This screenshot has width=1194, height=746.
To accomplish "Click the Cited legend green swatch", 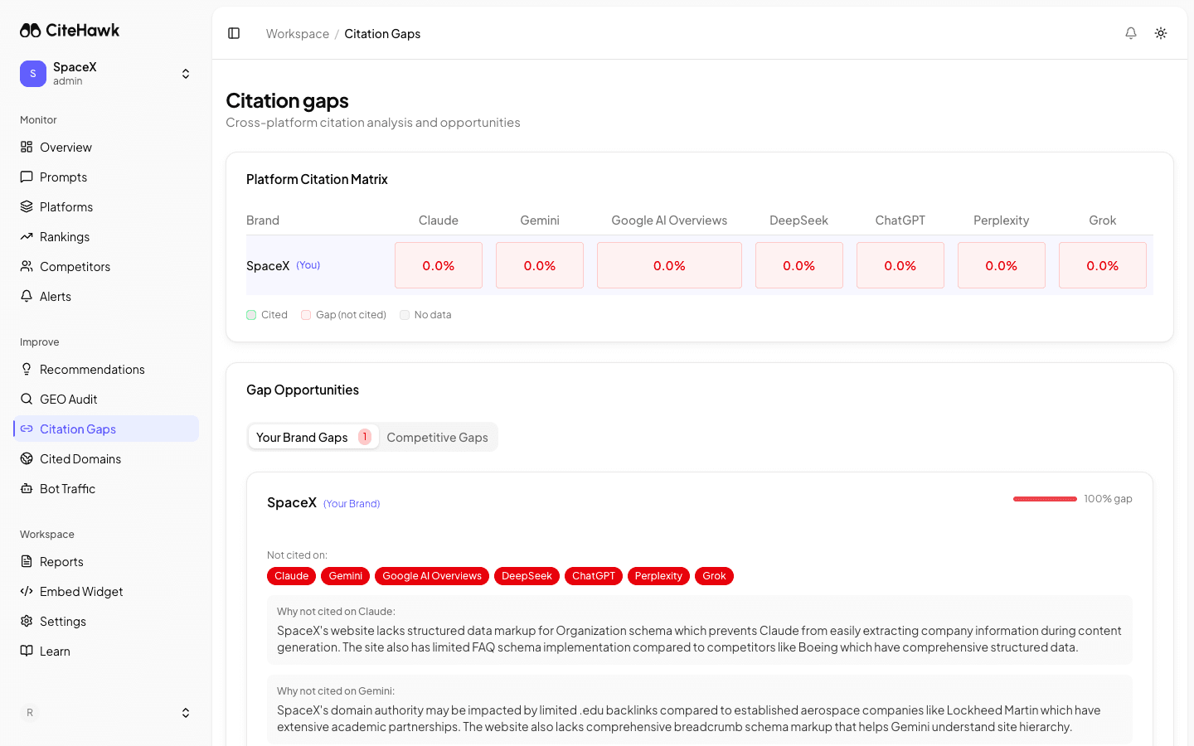I will click(x=251, y=315).
